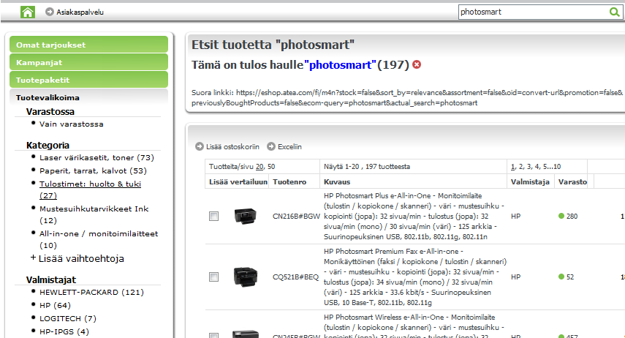Go to the green home icon
Viewport: 625px width, 338px height.
pos(28,12)
